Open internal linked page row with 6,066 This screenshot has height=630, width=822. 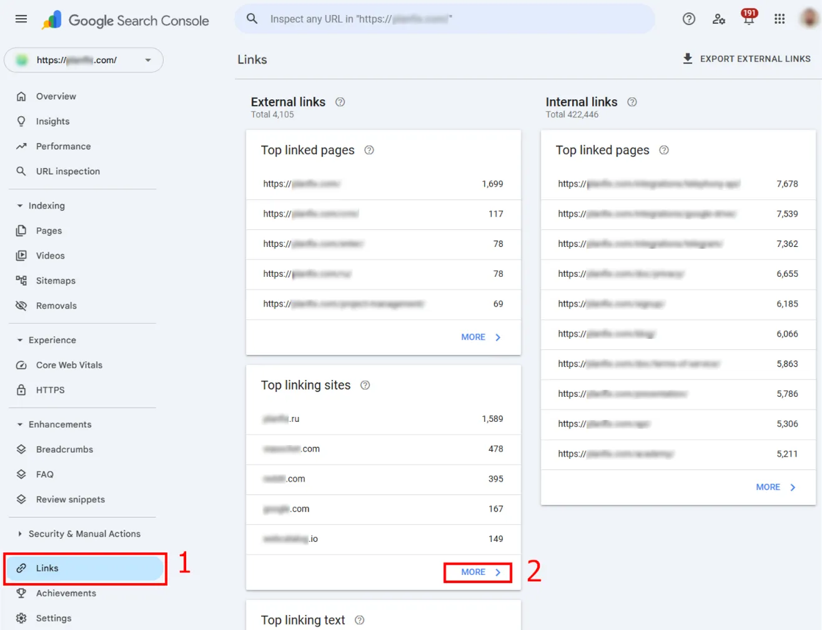click(x=678, y=334)
